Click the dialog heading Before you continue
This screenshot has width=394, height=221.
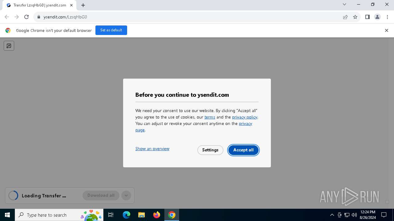tap(182, 95)
